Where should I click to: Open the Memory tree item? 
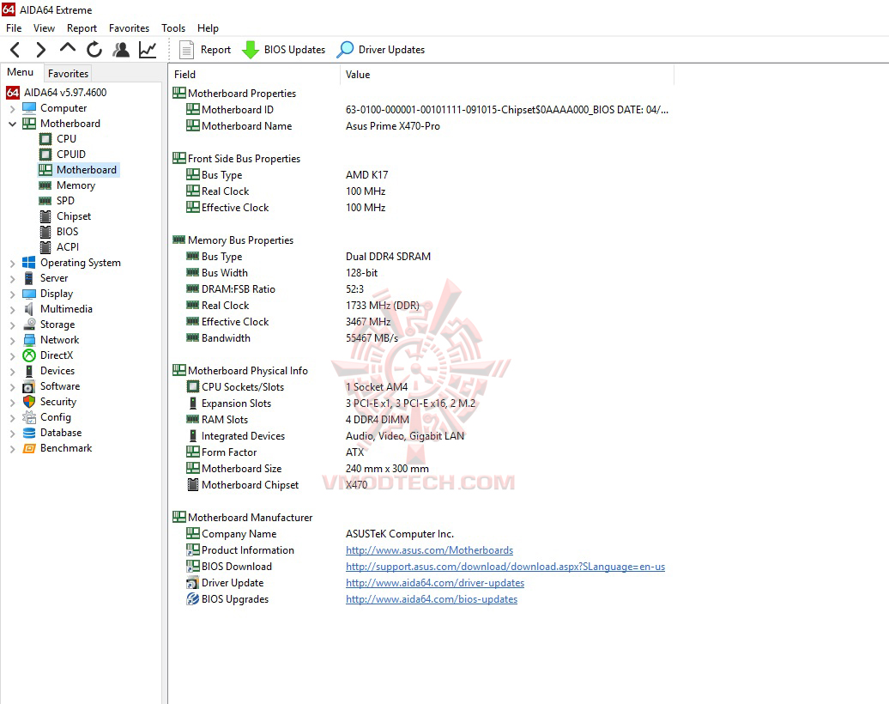click(x=67, y=185)
